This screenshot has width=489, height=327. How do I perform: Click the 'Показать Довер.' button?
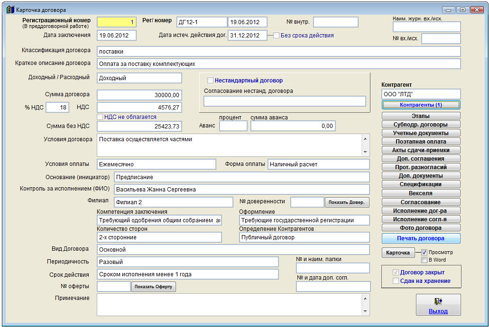tap(347, 202)
